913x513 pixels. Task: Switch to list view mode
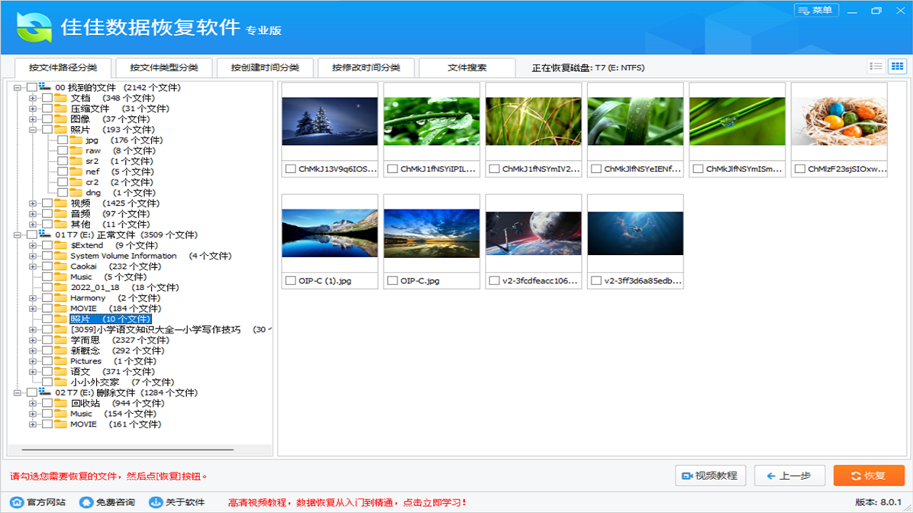pos(876,66)
